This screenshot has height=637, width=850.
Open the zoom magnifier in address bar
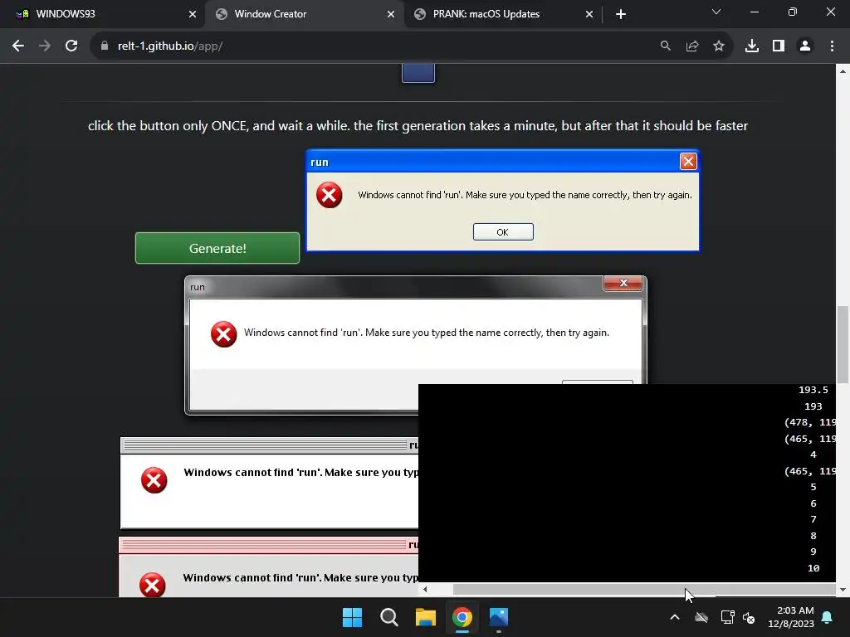pyautogui.click(x=665, y=46)
